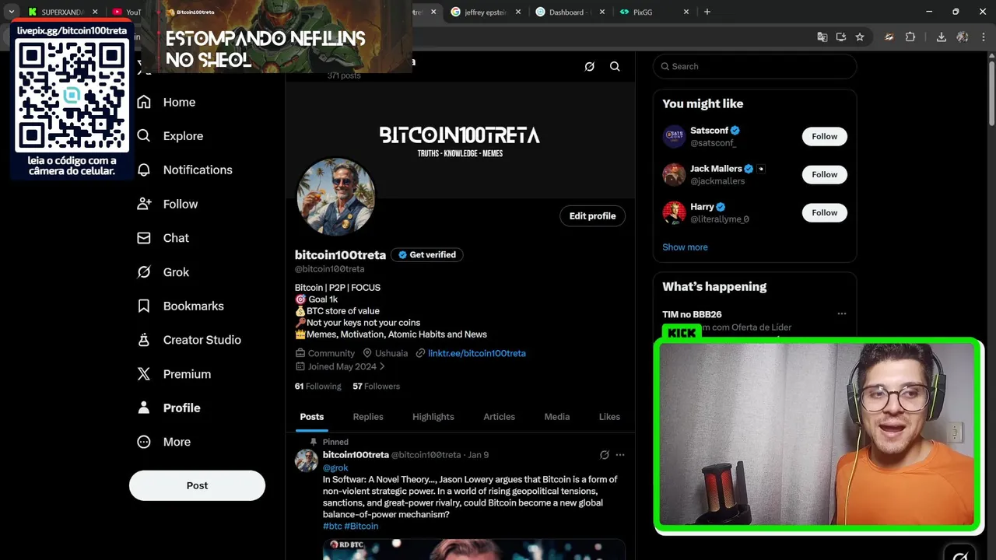996x560 pixels.
Task: Open browser extensions puzzle icon
Action: pos(910,37)
